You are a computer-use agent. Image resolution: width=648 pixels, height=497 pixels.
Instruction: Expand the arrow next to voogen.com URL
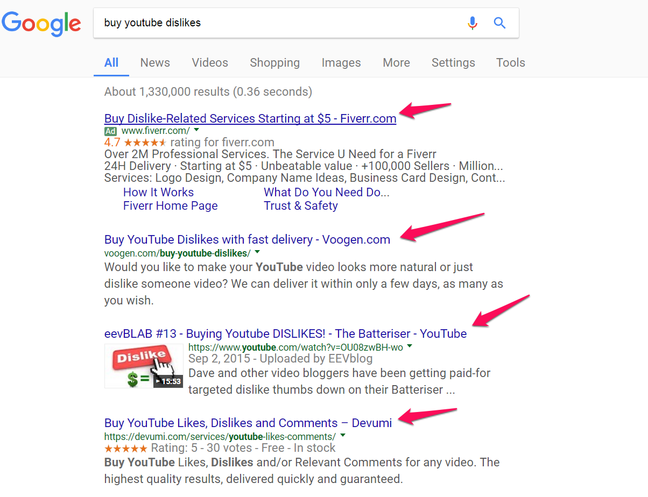click(257, 252)
